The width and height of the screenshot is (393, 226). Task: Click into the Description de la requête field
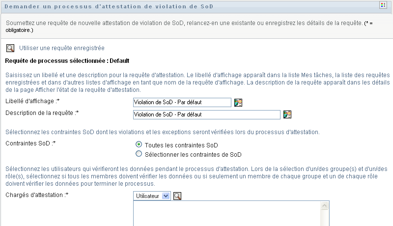pyautogui.click(x=206, y=114)
